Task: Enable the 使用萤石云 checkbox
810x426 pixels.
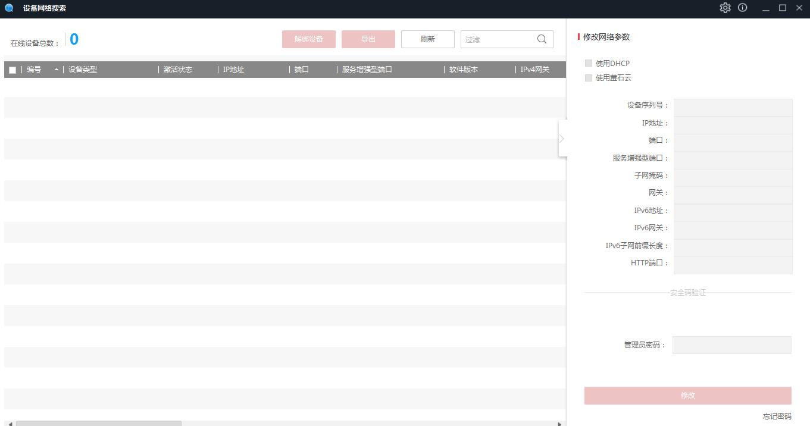Action: [x=589, y=77]
